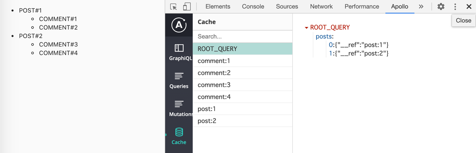
Task: Switch to the Elements tab
Action: (x=218, y=6)
